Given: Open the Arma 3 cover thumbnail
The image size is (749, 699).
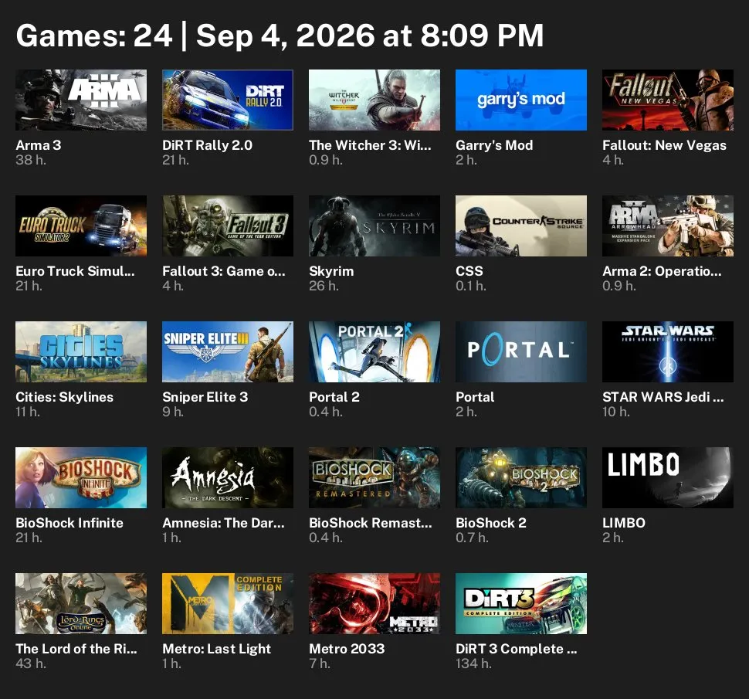Looking at the screenshot, I should [x=81, y=100].
